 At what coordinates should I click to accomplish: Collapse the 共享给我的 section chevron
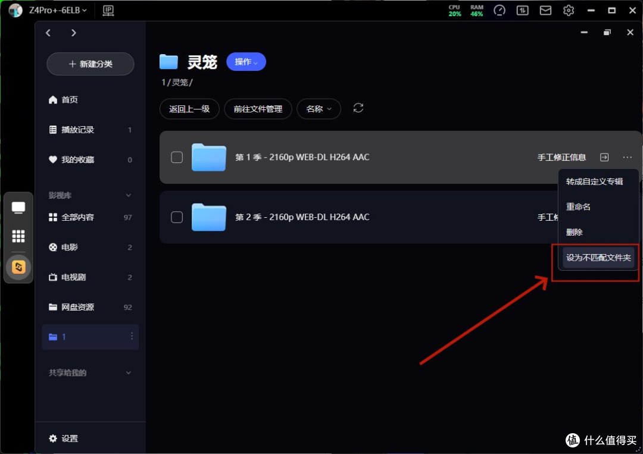tap(129, 373)
